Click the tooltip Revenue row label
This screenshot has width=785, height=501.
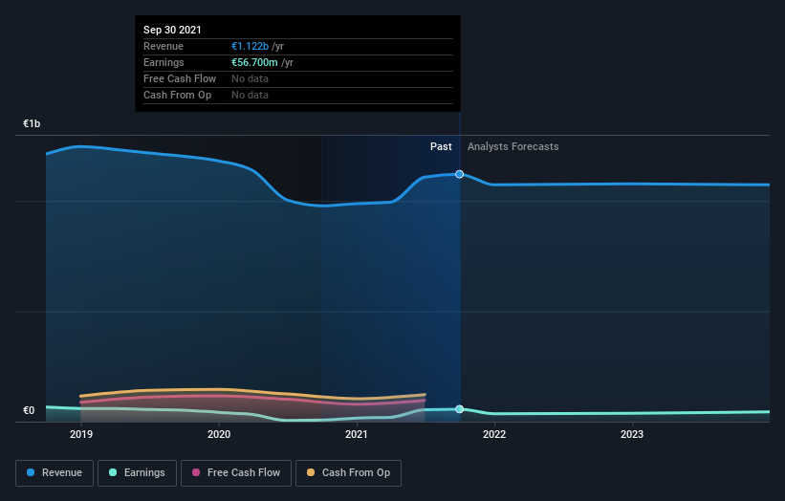(164, 46)
